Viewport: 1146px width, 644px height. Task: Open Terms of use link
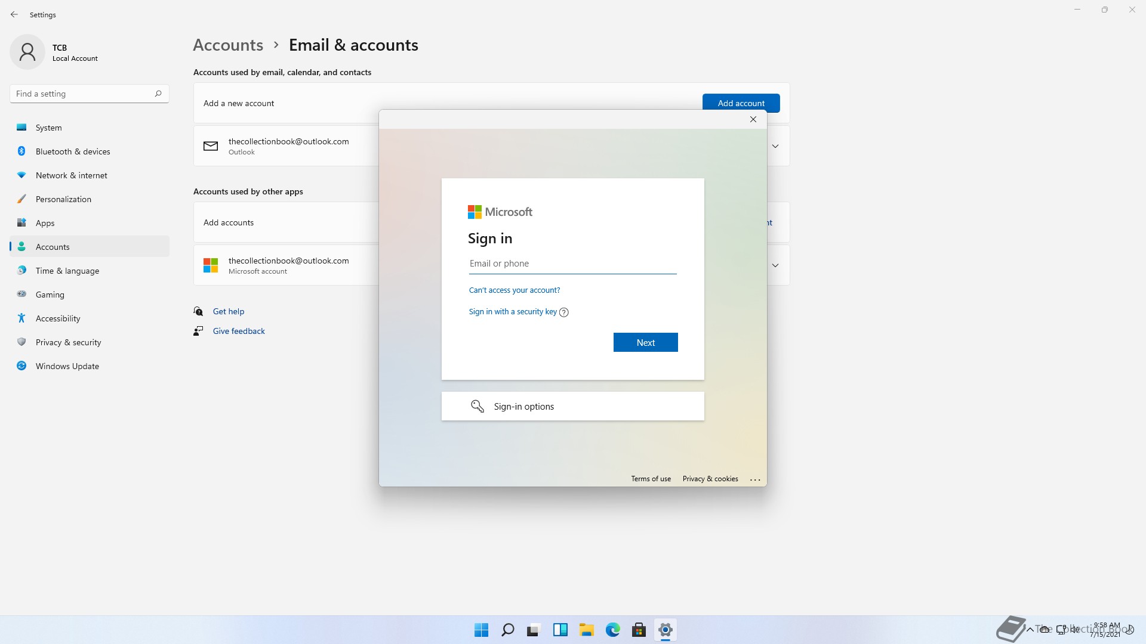coord(651,479)
